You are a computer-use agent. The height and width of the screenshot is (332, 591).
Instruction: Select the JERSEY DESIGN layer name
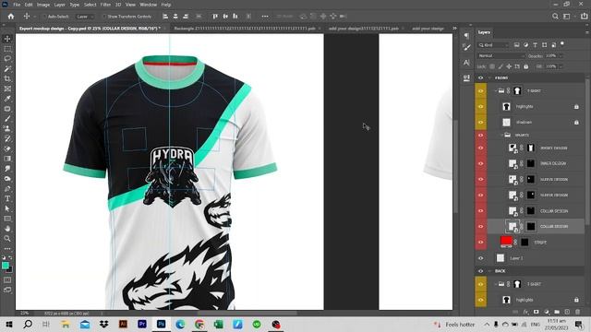pos(554,148)
